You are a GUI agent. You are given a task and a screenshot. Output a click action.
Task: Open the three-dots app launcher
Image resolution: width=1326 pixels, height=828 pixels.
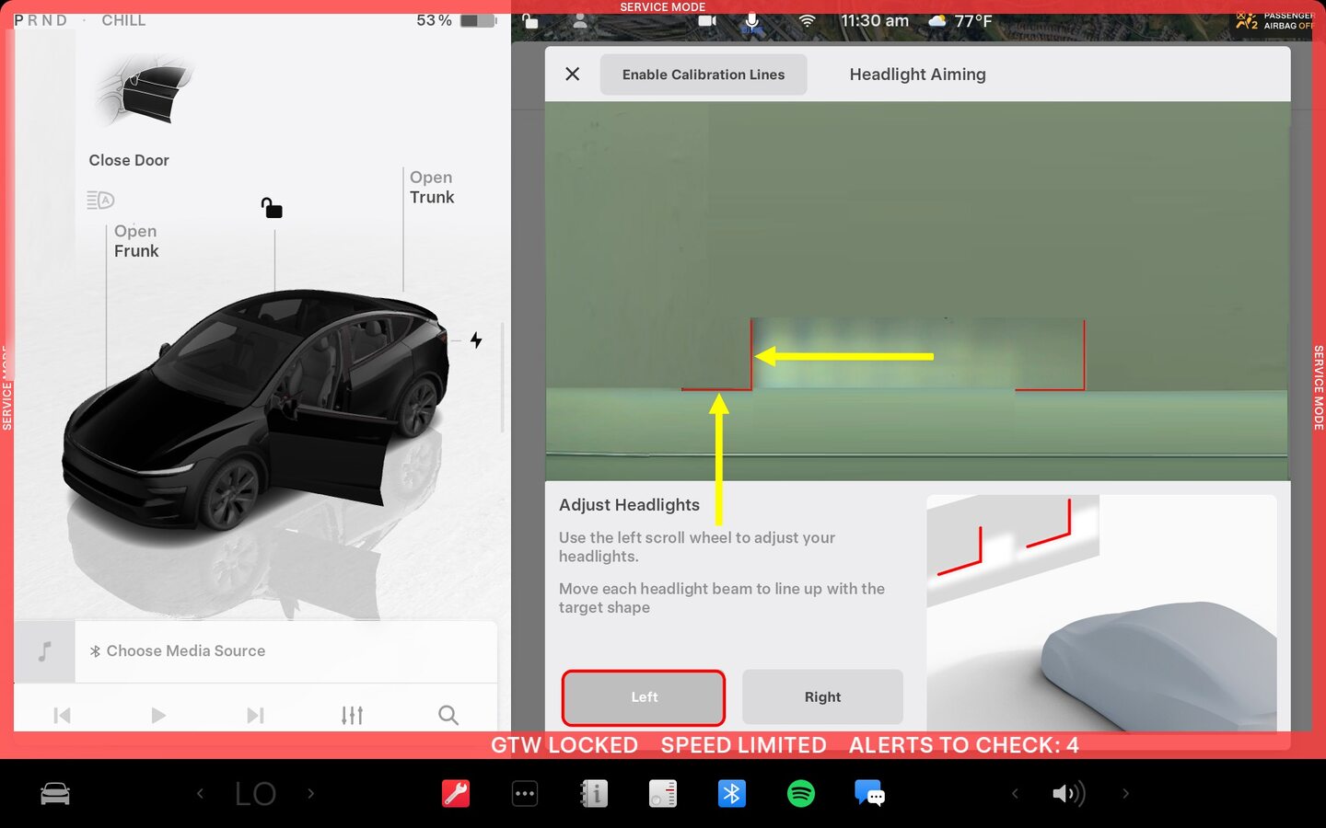click(x=525, y=793)
